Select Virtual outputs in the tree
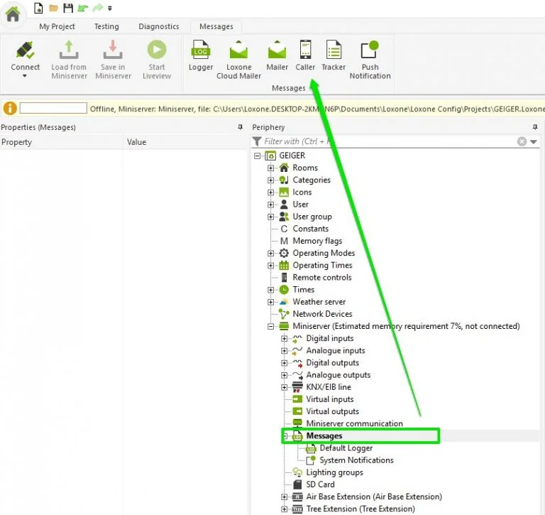 click(x=333, y=411)
